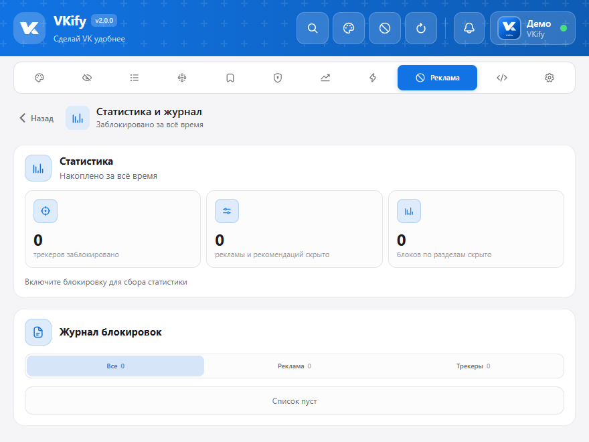Click the crosshair icon for blocked trackers
This screenshot has width=589, height=442.
click(46, 211)
